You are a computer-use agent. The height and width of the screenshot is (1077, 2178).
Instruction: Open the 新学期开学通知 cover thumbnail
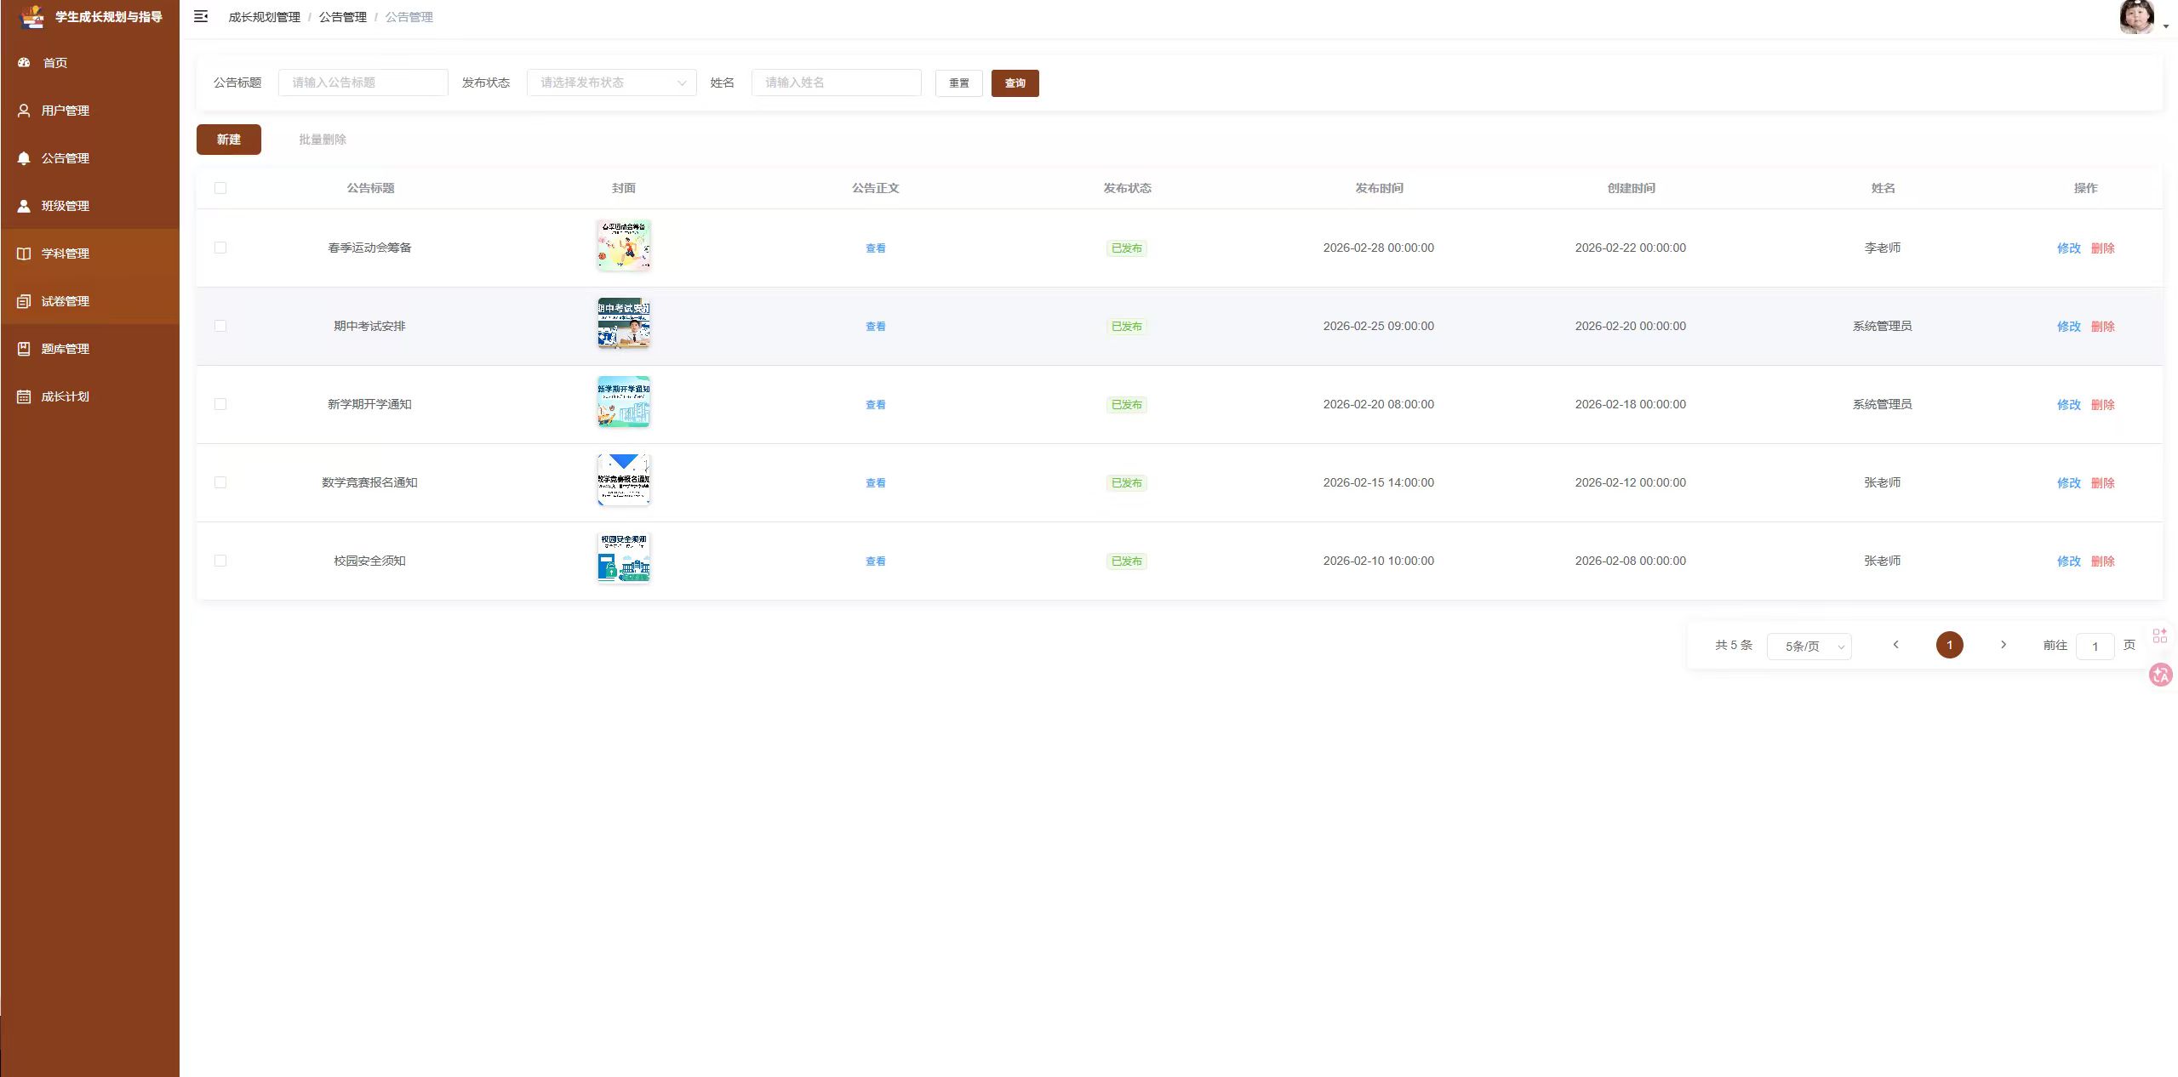click(x=624, y=402)
